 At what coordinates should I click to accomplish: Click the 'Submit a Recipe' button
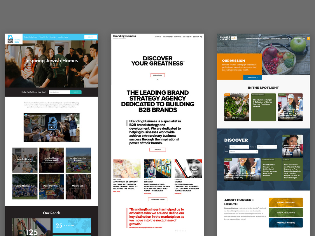[x=286, y=202]
